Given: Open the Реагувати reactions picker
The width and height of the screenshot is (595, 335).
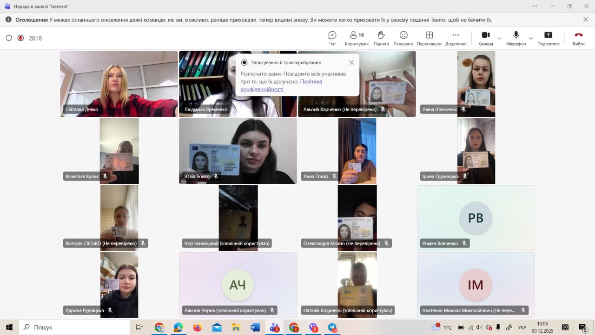Looking at the screenshot, I should click(x=403, y=38).
